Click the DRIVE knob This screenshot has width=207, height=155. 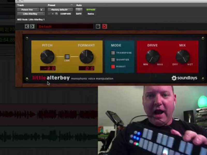point(153,56)
